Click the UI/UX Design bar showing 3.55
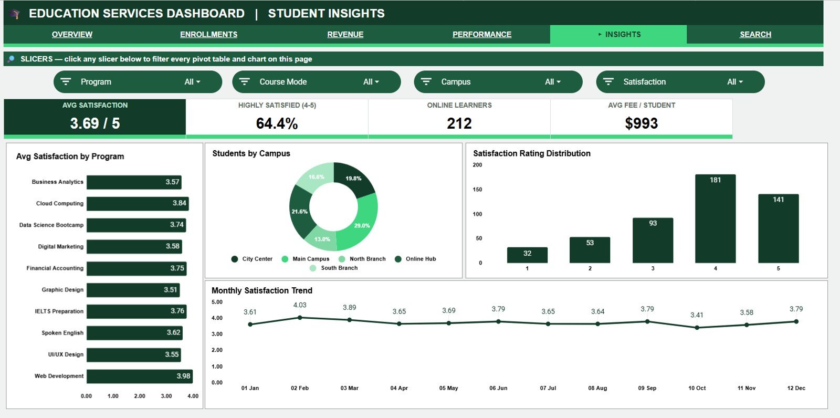The height and width of the screenshot is (418, 840). (x=134, y=354)
